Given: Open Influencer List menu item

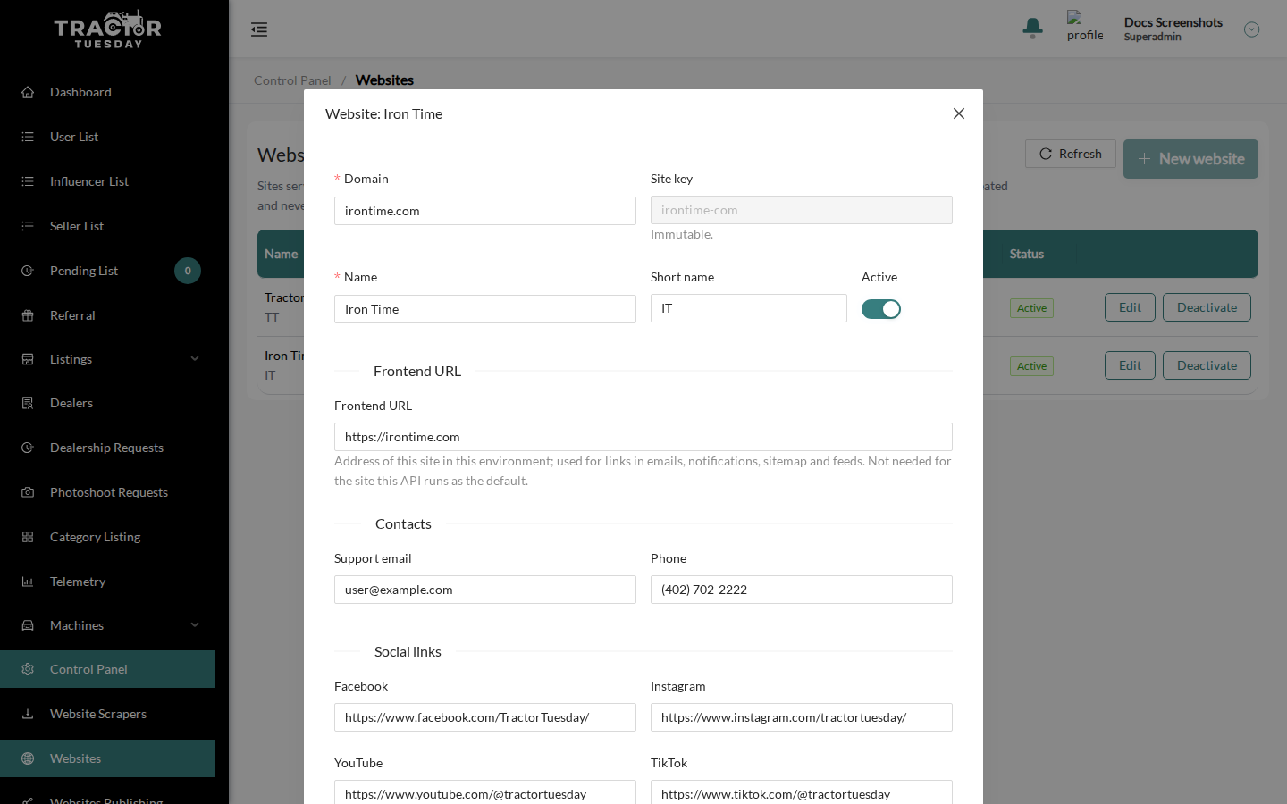Looking at the screenshot, I should (x=107, y=181).
